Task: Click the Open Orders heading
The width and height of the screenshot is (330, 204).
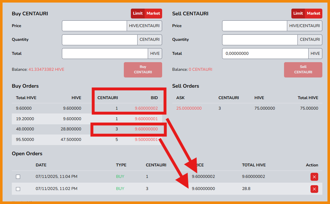Action: click(x=27, y=154)
